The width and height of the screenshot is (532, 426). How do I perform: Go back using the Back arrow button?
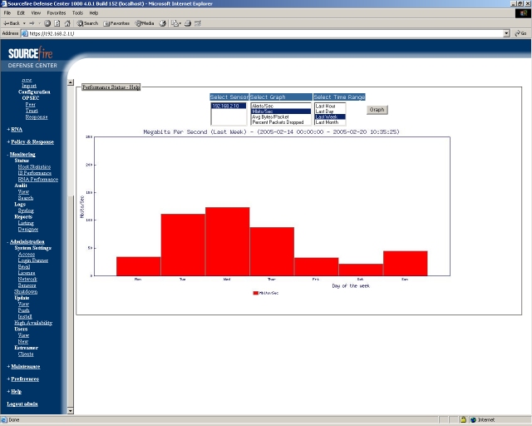coord(12,23)
